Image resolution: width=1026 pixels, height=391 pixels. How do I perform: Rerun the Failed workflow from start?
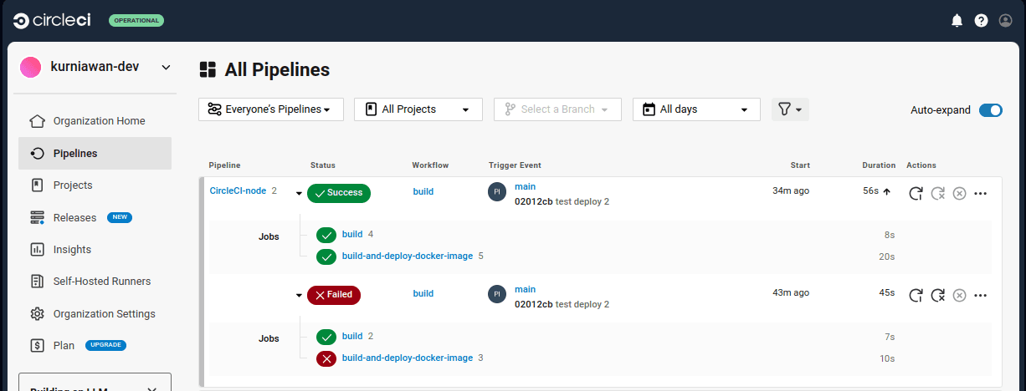(x=916, y=295)
